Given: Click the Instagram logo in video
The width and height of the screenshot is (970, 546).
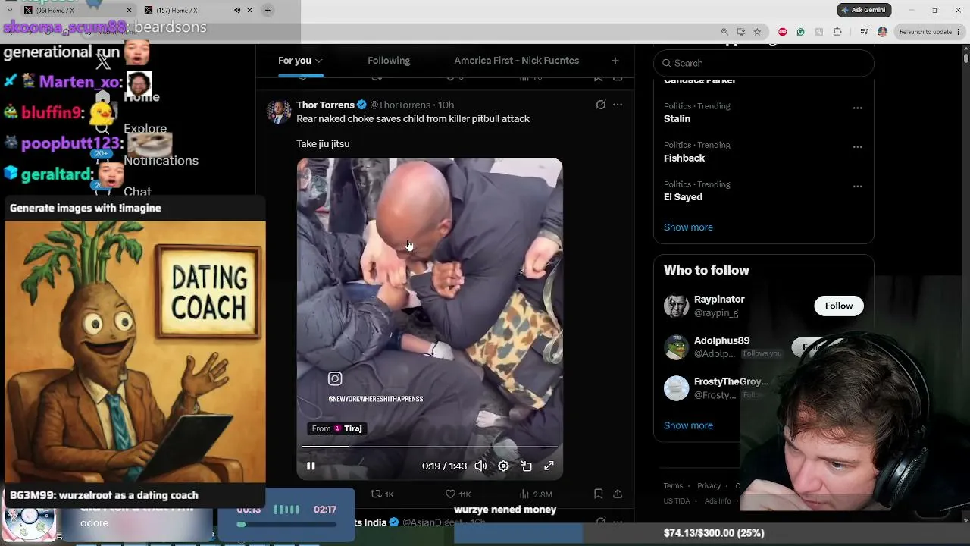Looking at the screenshot, I should point(335,378).
